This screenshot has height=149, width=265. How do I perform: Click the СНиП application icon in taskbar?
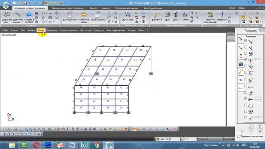coord(60,145)
